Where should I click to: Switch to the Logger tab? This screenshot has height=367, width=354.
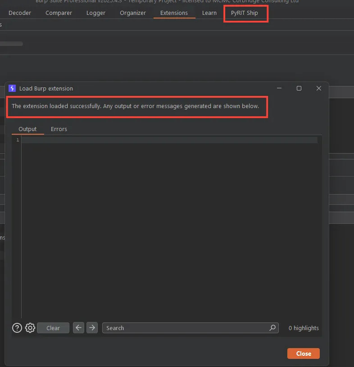[96, 13]
